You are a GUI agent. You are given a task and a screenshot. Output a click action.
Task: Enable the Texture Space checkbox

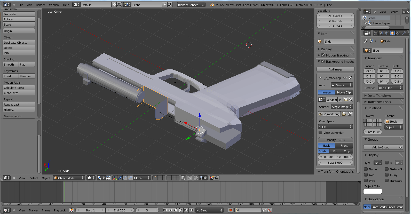click(x=387, y=169)
